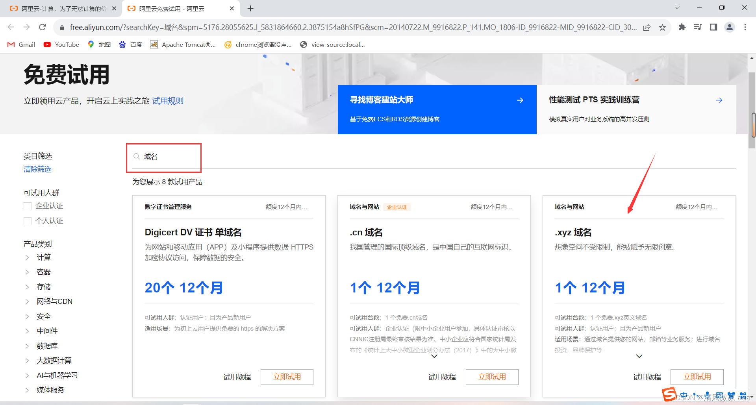Expand details chevron on .xyz 域名 card
This screenshot has width=756, height=405.
tap(639, 356)
